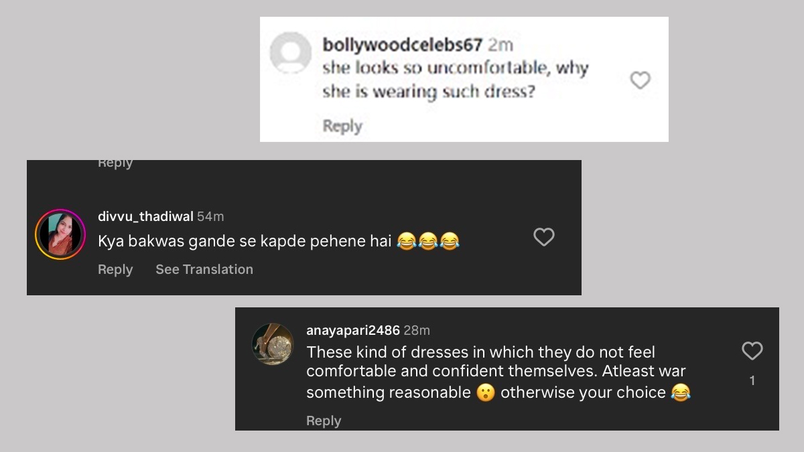The image size is (804, 452).
Task: Visit the bollywoodcelebs67 username link
Action: pos(402,45)
